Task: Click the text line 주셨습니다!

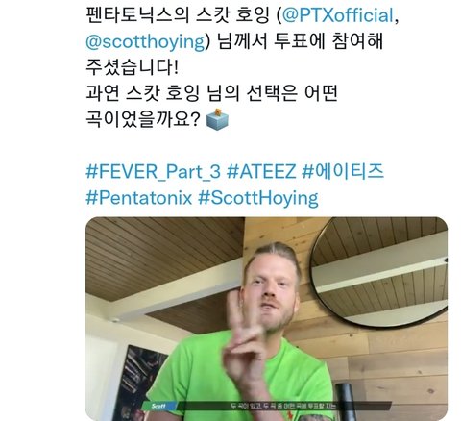Action: [133, 67]
